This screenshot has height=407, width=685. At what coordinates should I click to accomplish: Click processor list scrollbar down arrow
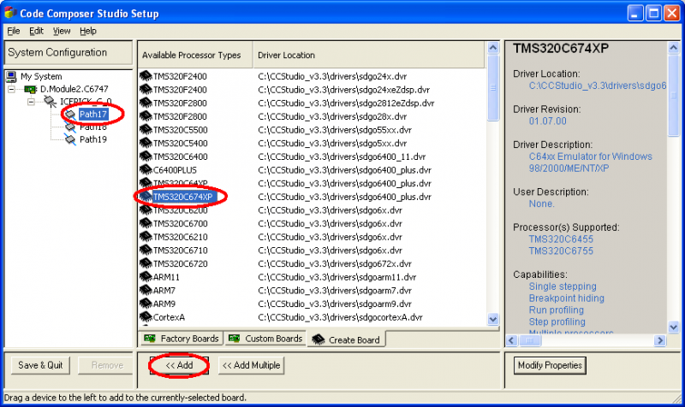[x=493, y=319]
